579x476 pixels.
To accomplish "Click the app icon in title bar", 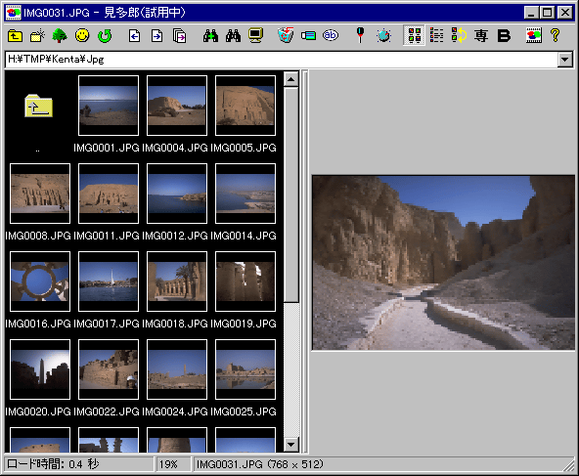I will click(x=14, y=13).
